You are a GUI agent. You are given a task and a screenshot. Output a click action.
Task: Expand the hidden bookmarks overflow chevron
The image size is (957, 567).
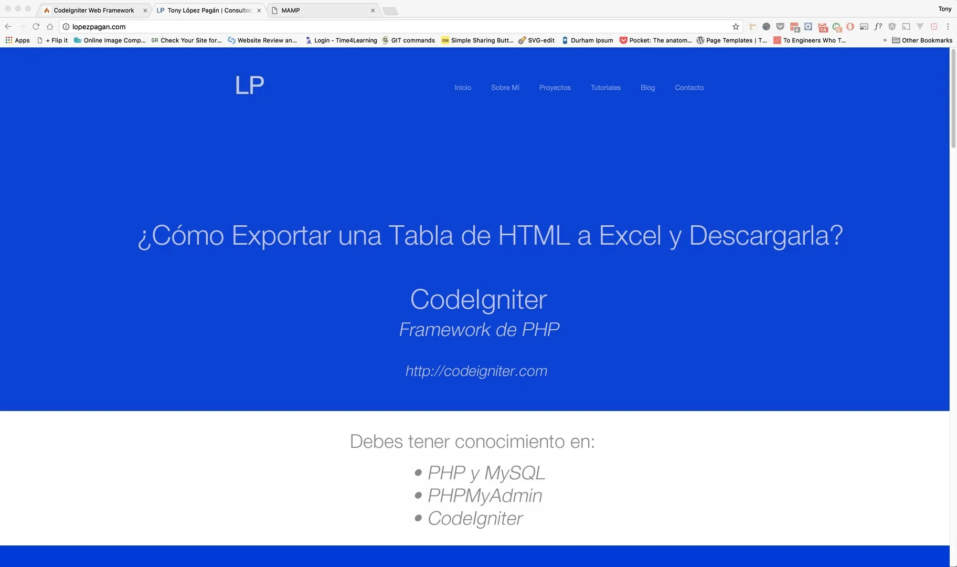885,40
